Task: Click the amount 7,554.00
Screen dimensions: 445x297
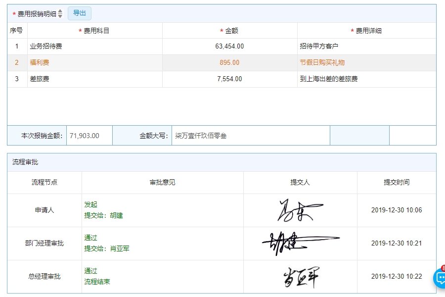Action: coord(229,79)
